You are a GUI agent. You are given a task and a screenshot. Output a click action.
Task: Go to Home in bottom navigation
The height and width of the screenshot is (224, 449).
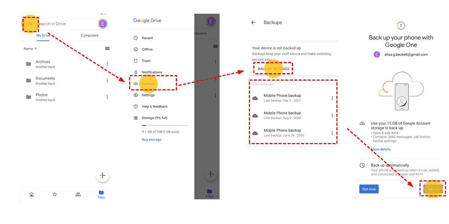pyautogui.click(x=31, y=194)
